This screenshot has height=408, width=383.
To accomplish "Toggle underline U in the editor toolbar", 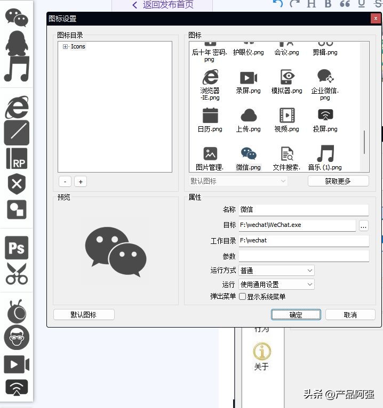I will [x=361, y=4].
